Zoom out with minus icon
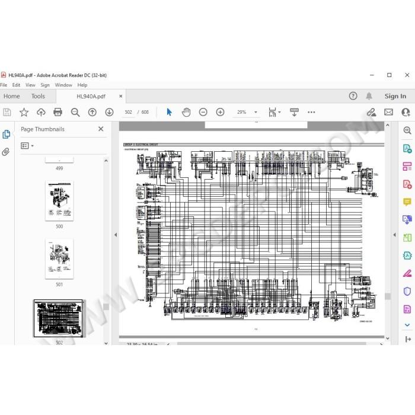The width and height of the screenshot is (415, 415). tap(203, 112)
